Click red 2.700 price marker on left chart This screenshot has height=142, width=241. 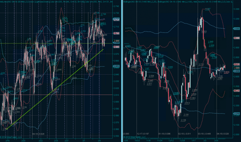(x=116, y=33)
